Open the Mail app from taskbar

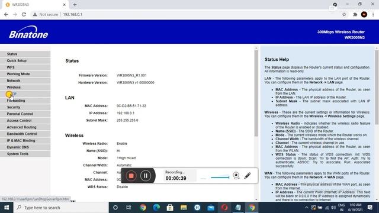pos(211,208)
